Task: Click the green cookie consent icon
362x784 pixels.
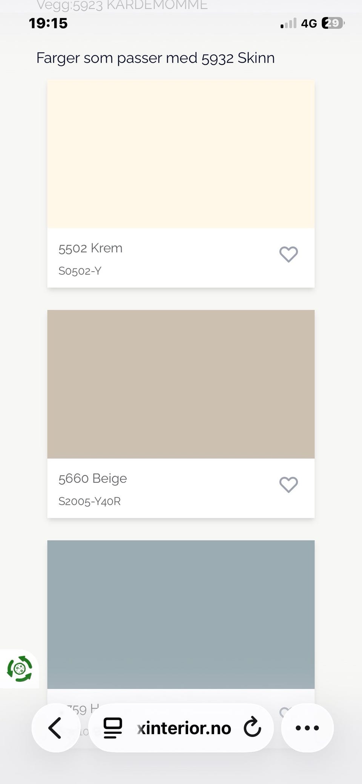Action: [20, 669]
